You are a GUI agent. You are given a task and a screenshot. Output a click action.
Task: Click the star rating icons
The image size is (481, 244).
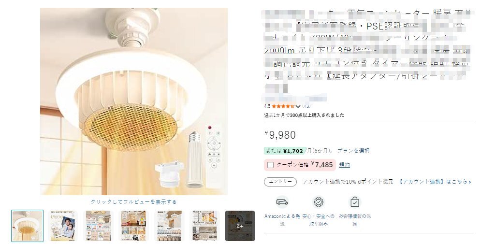tap(283, 106)
